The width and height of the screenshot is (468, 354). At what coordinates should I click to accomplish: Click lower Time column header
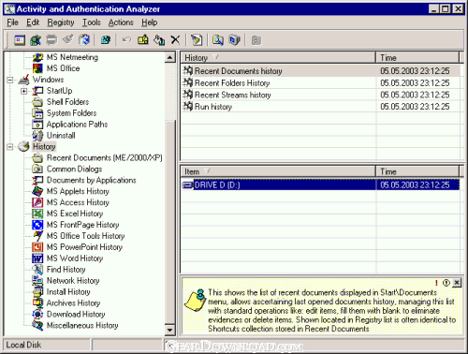[417, 171]
